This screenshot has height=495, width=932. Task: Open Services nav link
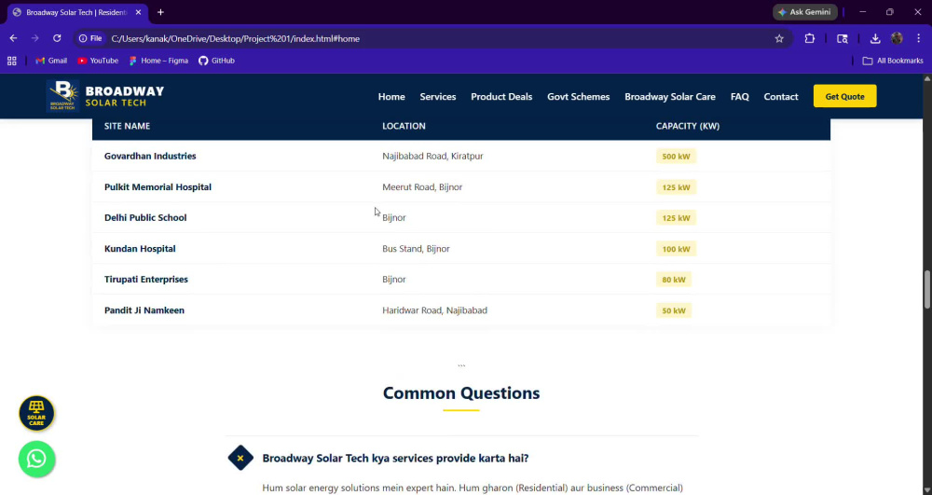437,96
